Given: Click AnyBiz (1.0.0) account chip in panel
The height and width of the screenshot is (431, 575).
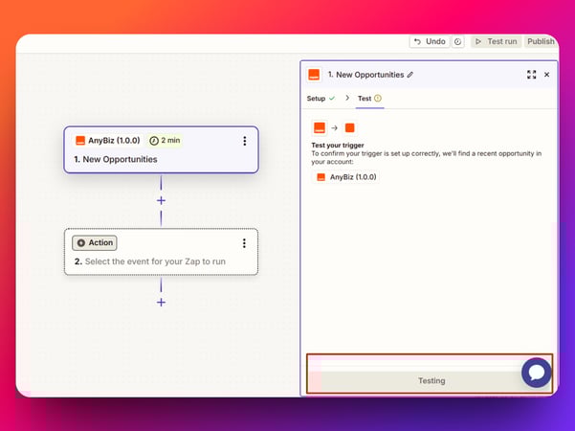Looking at the screenshot, I should tap(345, 177).
